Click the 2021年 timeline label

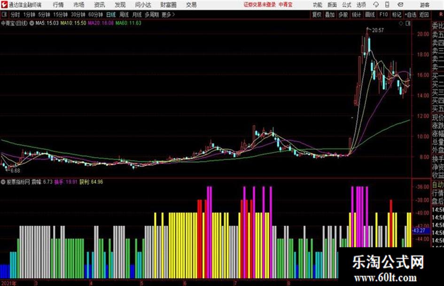pos(8,283)
